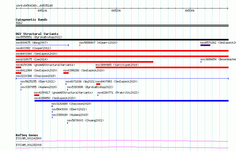Open nsv5643000 (Ebert2021) variant label
Image resolution: width=236 pixels, height=151 pixels.
tap(69, 109)
